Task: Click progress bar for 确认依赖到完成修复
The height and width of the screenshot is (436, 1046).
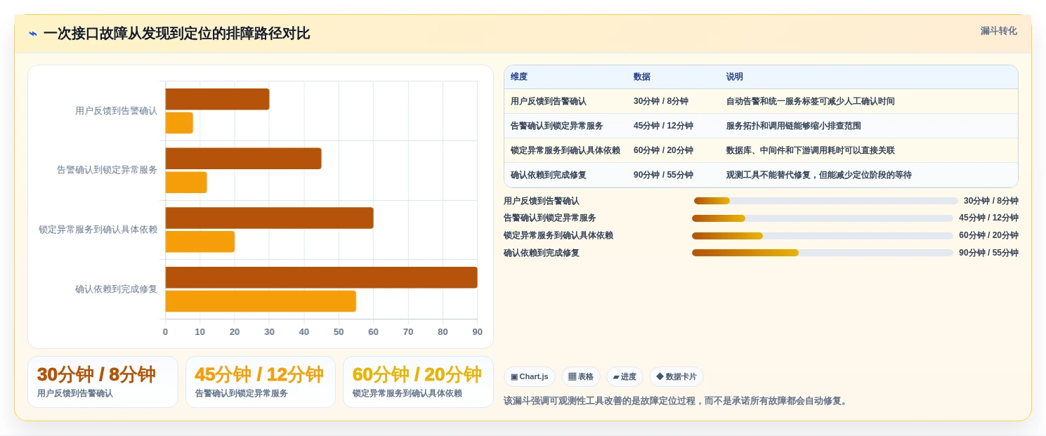Action: point(823,253)
